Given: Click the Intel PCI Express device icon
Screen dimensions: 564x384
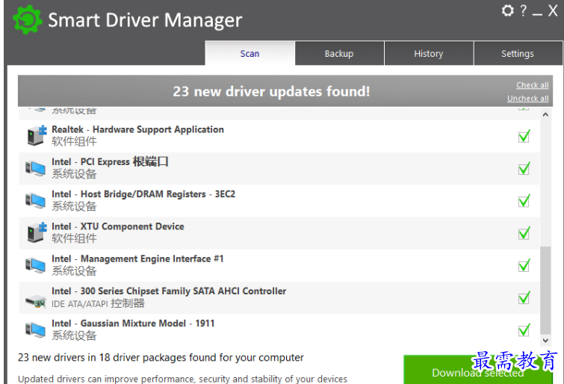Looking at the screenshot, I should [35, 168].
